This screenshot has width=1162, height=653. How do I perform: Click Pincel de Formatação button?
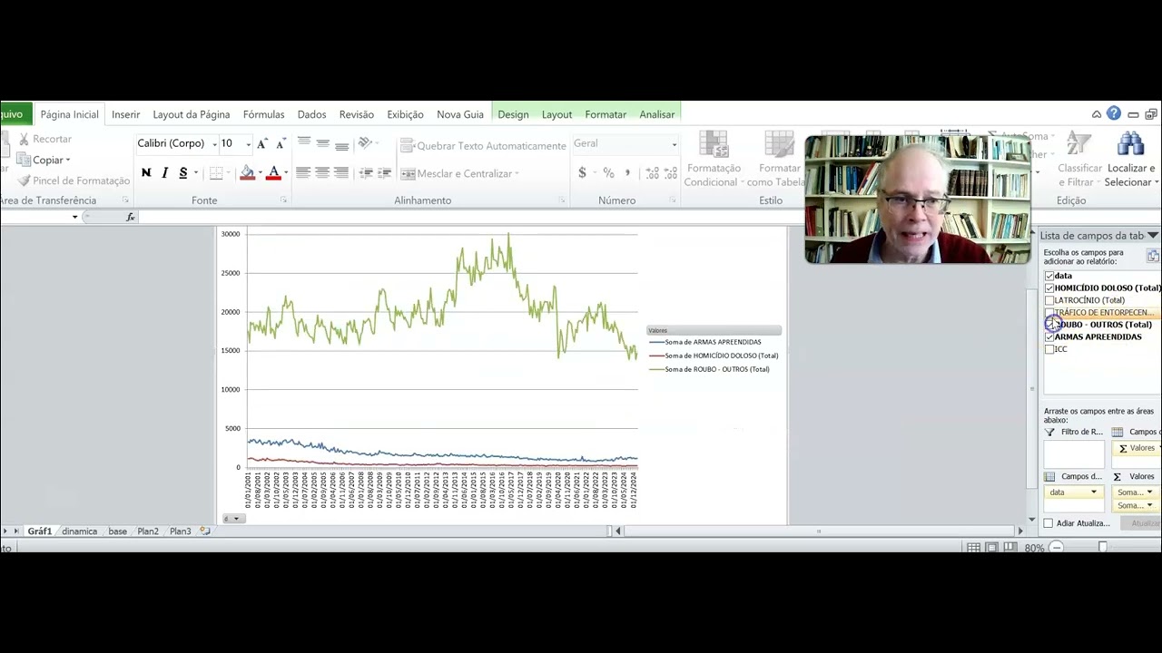74,180
